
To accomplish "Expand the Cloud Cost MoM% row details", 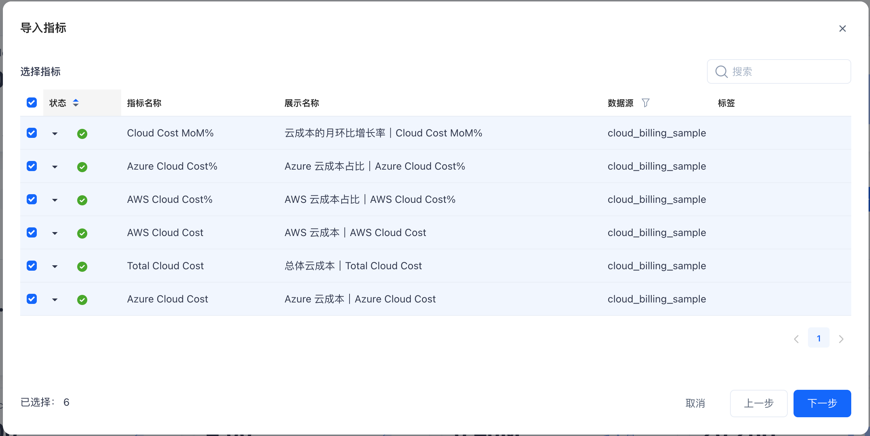I will [x=55, y=134].
